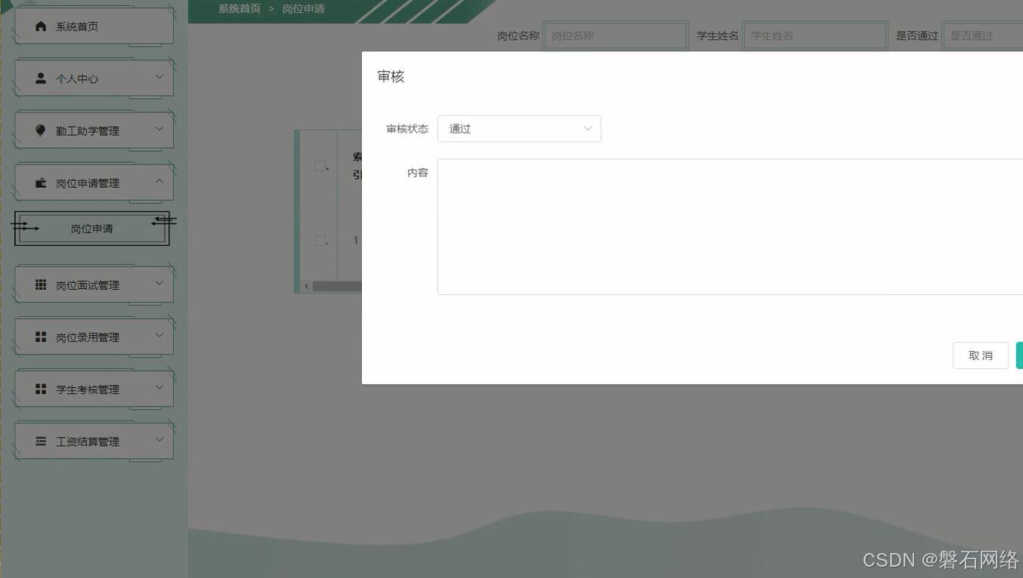This screenshot has width=1023, height=578.
Task: Collapse the 岗位申请管理 menu section
Action: [91, 182]
